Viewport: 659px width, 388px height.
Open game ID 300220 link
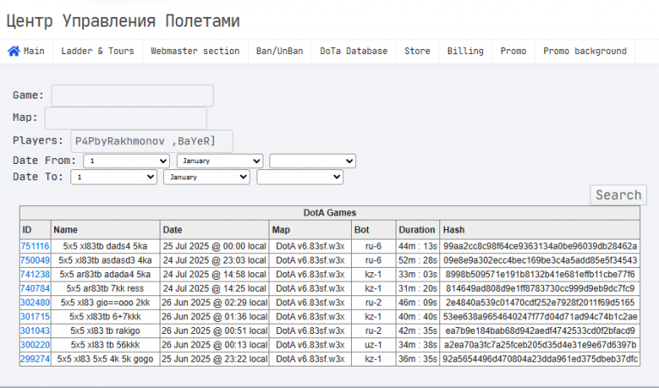point(35,345)
